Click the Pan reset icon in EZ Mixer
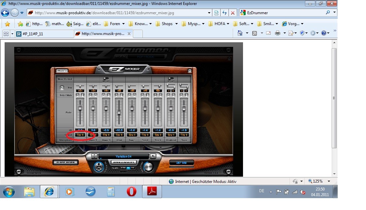 click(62, 88)
